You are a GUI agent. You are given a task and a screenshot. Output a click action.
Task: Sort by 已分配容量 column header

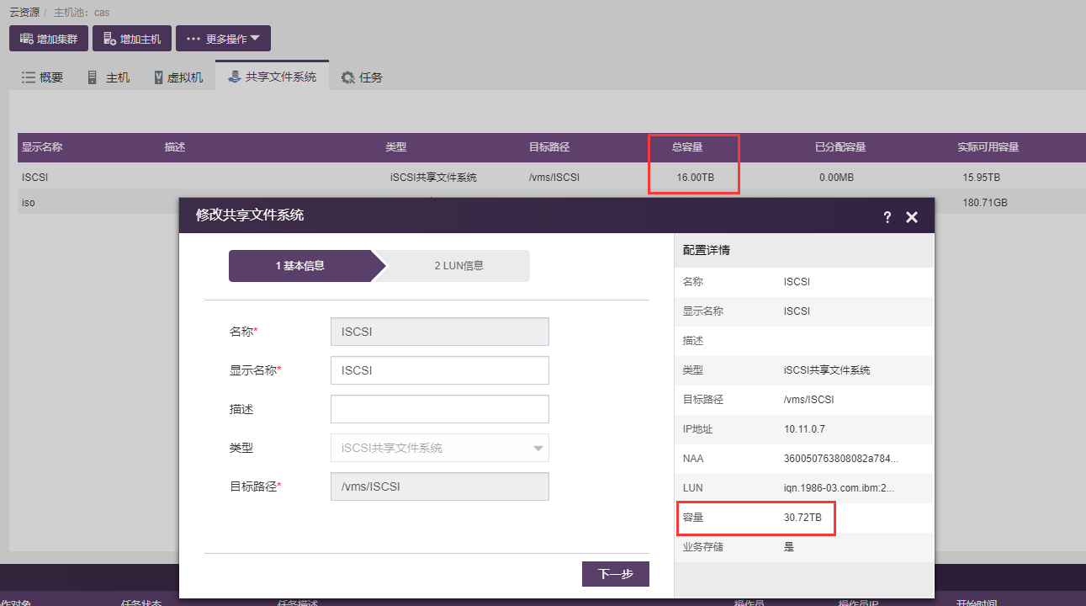(x=840, y=147)
